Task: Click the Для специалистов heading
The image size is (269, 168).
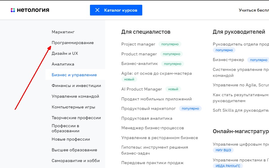Action: 146,32
